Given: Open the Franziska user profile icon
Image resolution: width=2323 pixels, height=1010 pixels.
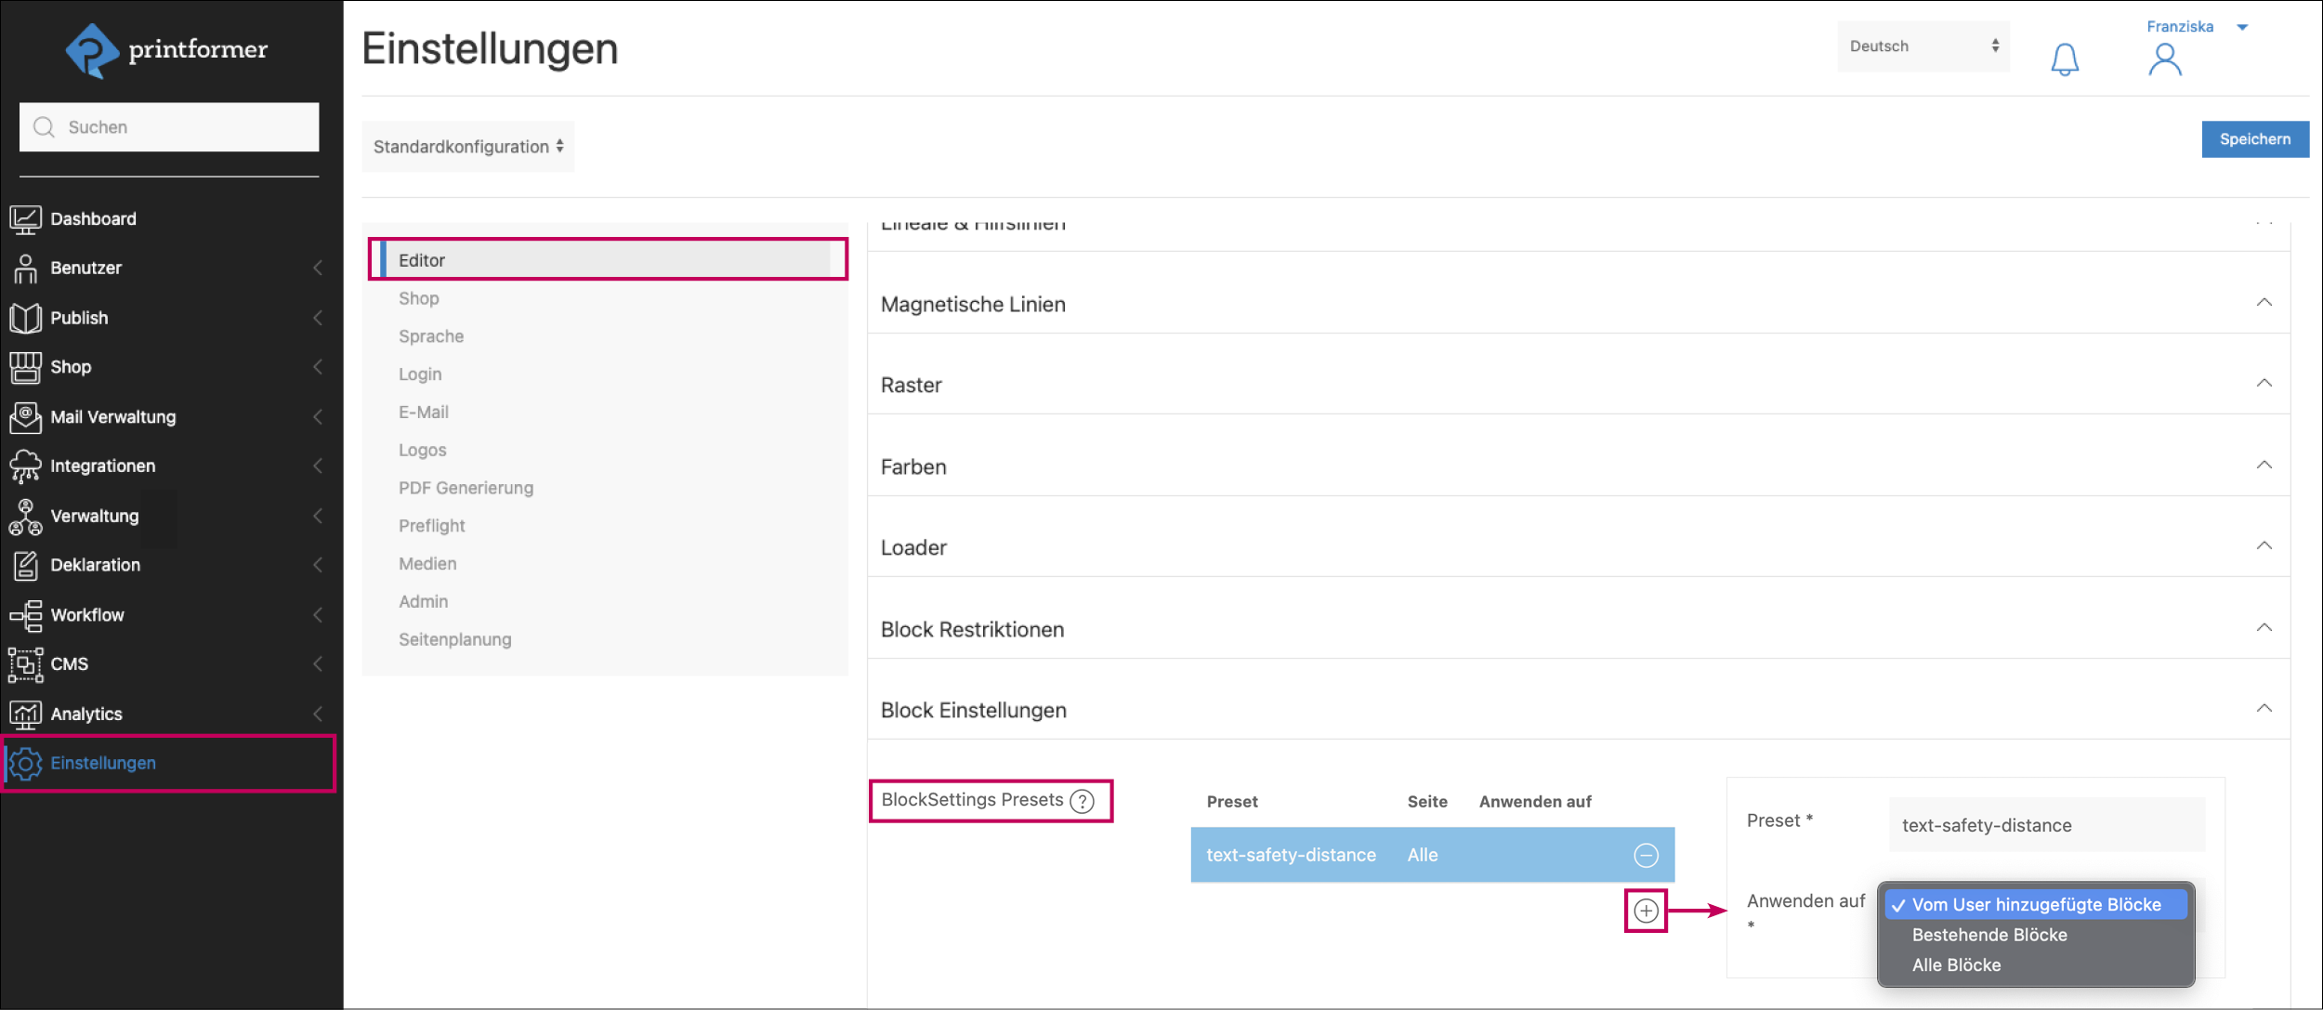Looking at the screenshot, I should [2164, 59].
